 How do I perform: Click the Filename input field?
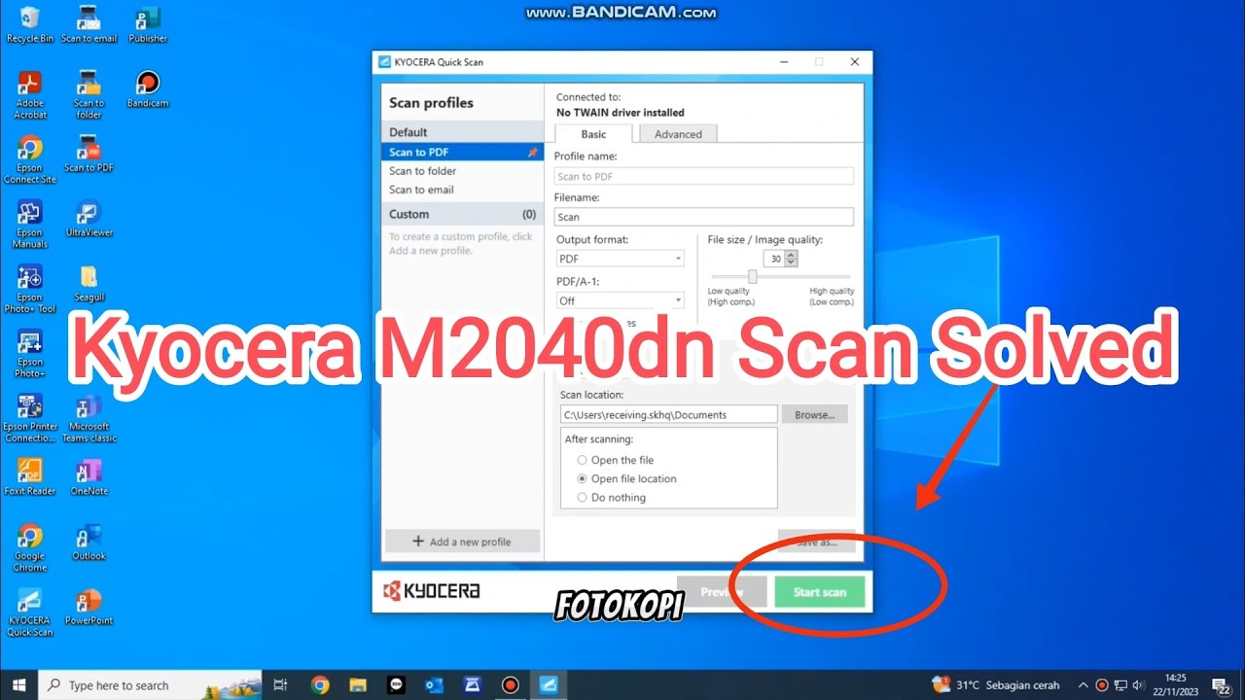[704, 217]
